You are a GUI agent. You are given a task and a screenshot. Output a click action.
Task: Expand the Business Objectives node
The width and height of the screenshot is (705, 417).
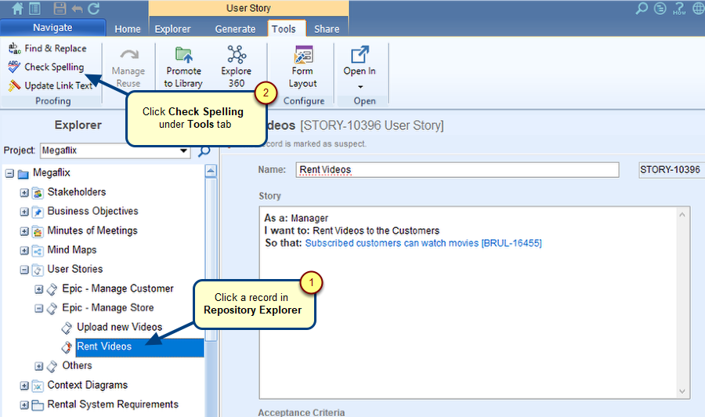coord(24,212)
